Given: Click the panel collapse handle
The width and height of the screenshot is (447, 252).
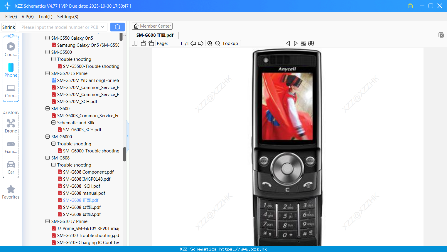Looking at the screenshot, I should (128, 136).
